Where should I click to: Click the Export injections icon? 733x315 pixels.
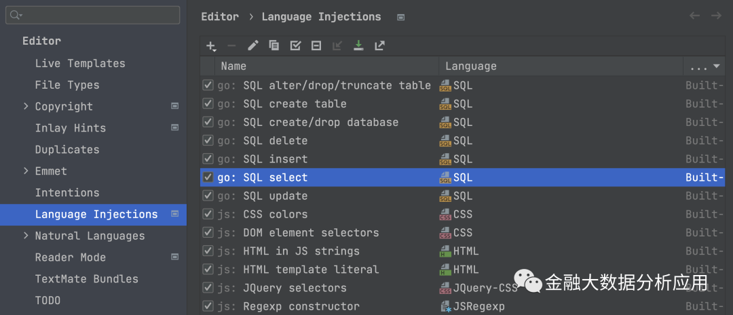[379, 46]
